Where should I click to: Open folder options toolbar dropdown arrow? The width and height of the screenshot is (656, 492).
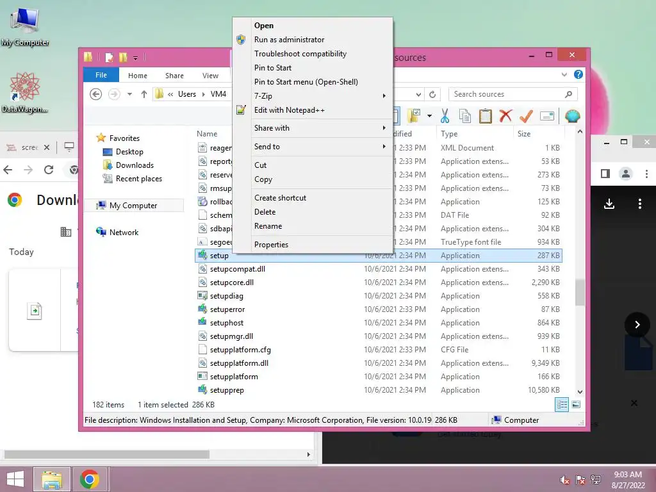[429, 116]
